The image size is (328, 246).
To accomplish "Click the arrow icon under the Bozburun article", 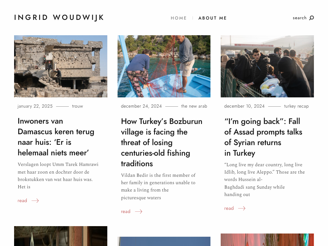I will pos(138,211).
